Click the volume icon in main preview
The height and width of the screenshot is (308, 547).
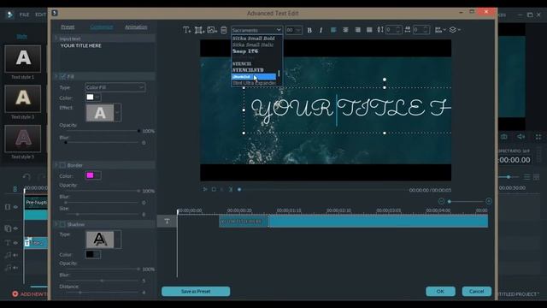[x=521, y=137]
